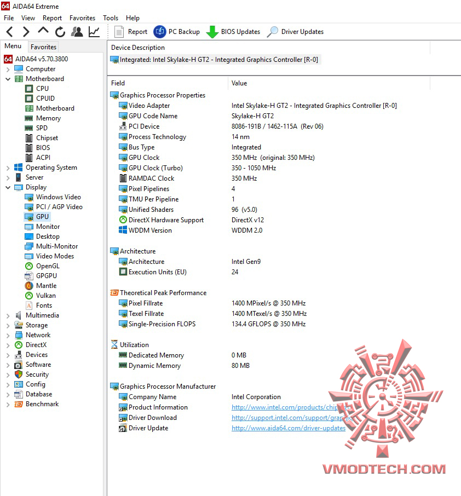
Task: Switch to the Favorites tab
Action: pyautogui.click(x=43, y=47)
